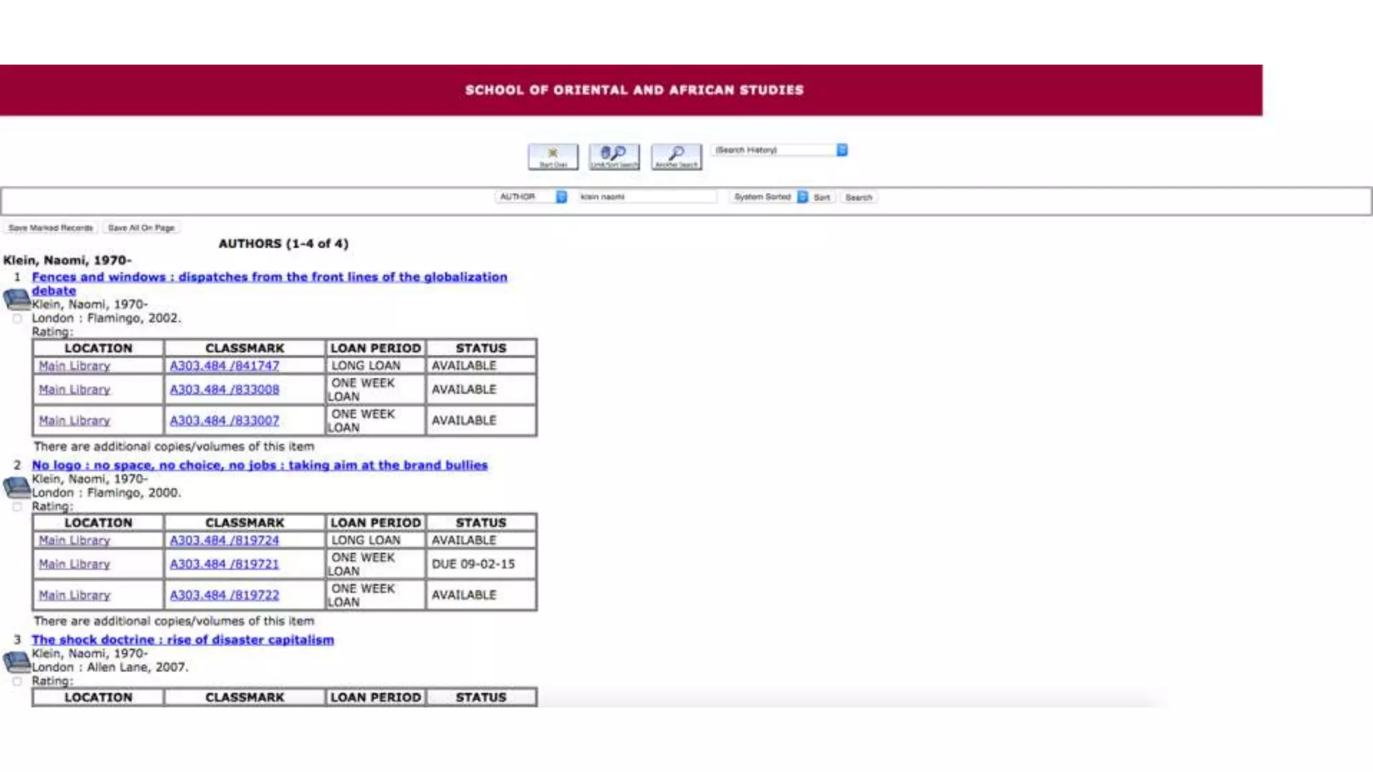Click Save Marked Records button
This screenshot has width=1373, height=772.
tap(51, 228)
